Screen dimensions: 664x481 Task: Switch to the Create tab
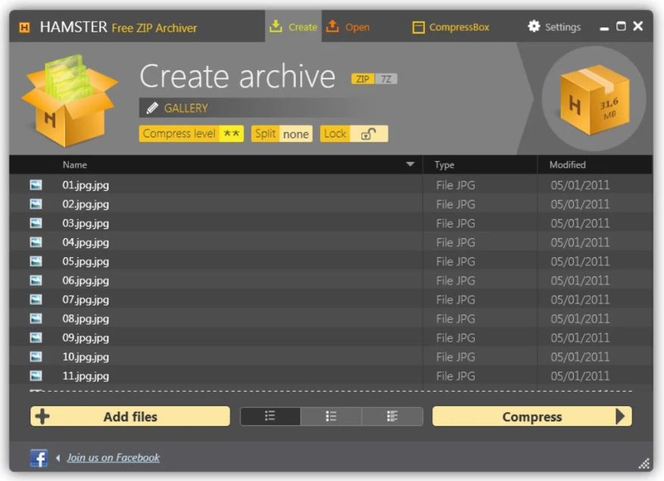(x=294, y=26)
